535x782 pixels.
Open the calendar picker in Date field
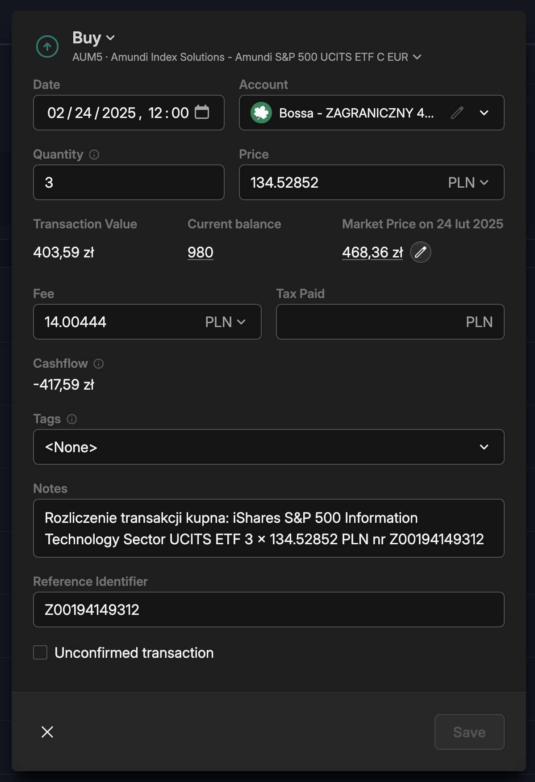pos(202,112)
